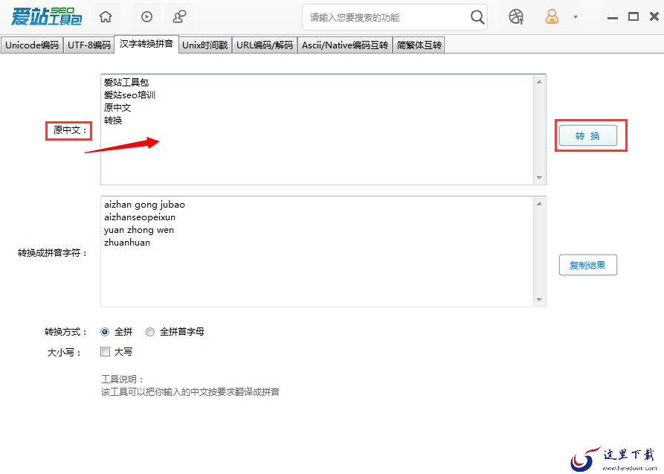Maximize the window
The height and width of the screenshot is (474, 664).
click(634, 16)
